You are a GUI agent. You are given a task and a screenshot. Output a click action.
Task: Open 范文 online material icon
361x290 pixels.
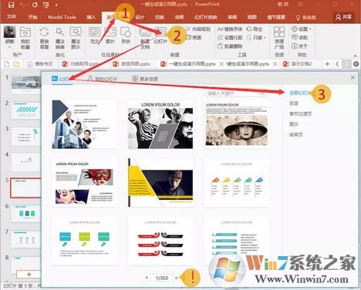(x=94, y=35)
